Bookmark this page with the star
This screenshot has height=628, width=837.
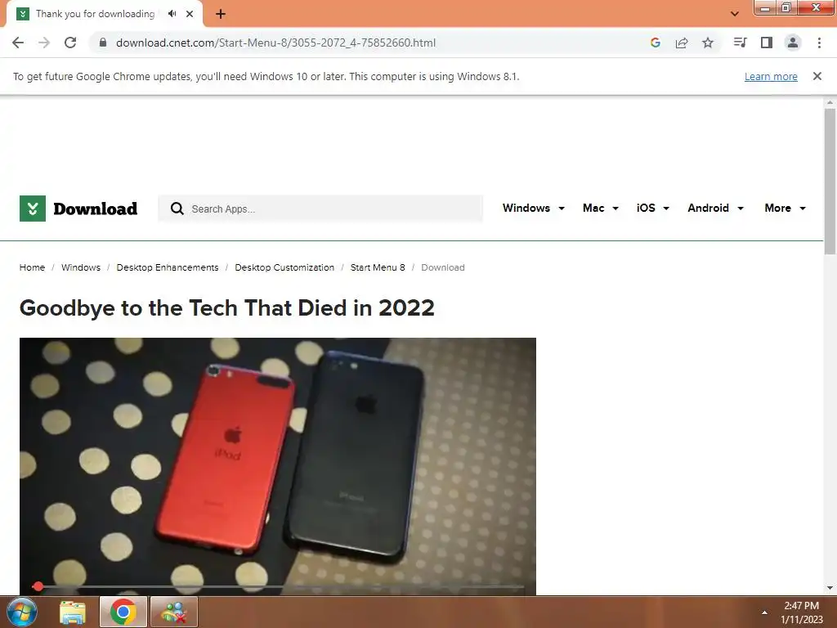[x=708, y=43]
